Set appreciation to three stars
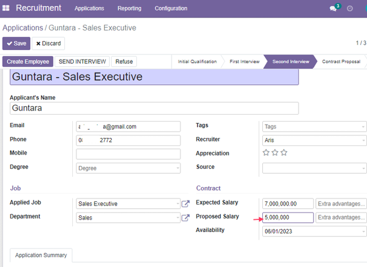This screenshot has width=367, height=267. click(284, 153)
